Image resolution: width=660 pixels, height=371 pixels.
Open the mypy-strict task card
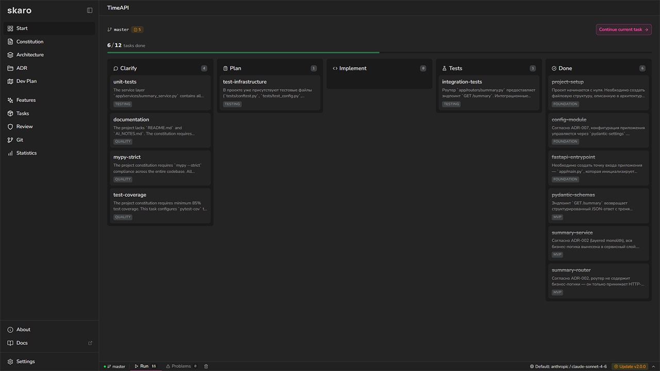pos(160,168)
